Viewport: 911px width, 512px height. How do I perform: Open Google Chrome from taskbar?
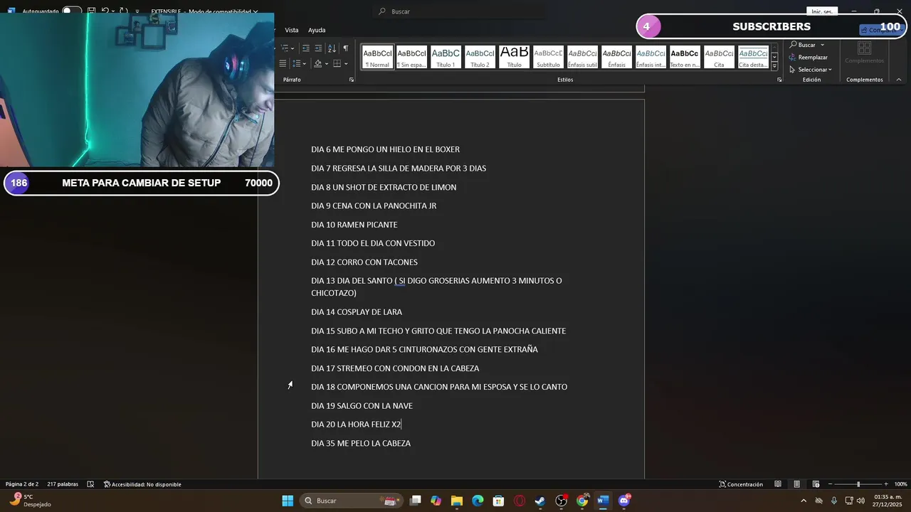pos(582,501)
